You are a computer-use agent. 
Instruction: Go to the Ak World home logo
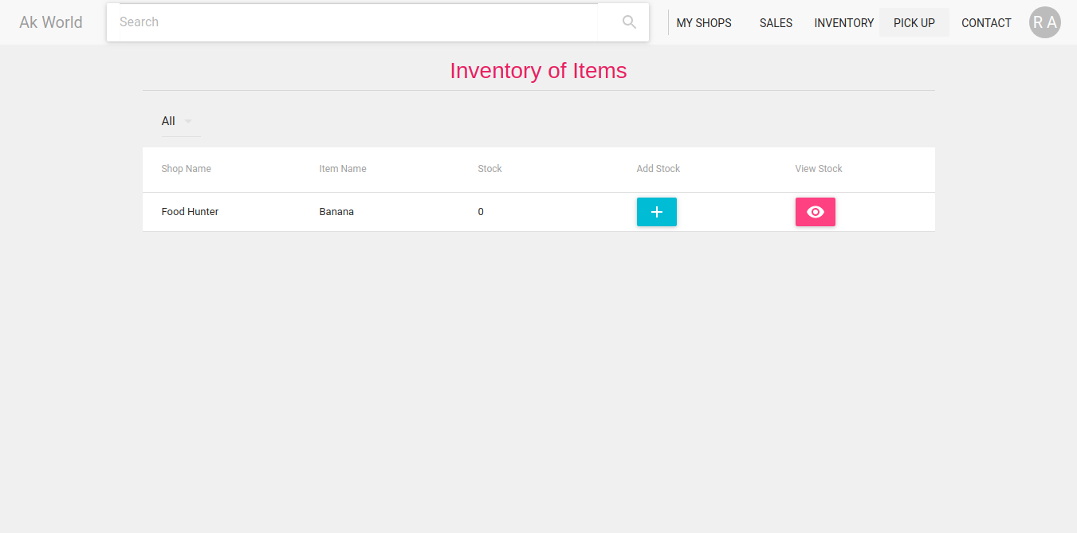[x=51, y=22]
